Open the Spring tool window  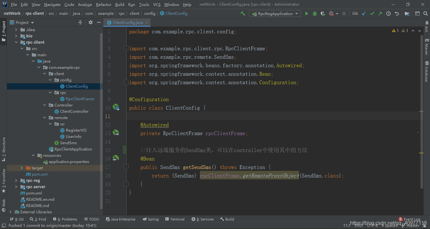click(150, 219)
